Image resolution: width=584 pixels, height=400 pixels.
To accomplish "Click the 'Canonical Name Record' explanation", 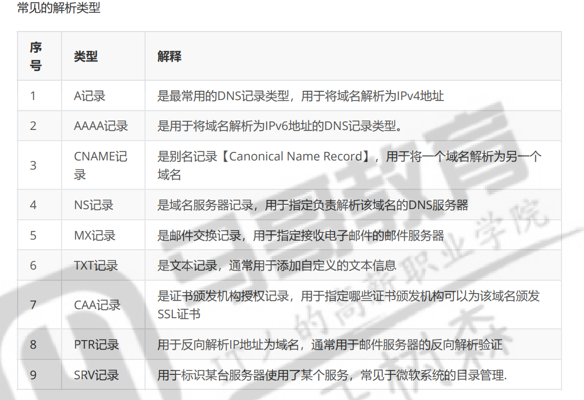I will point(349,165).
